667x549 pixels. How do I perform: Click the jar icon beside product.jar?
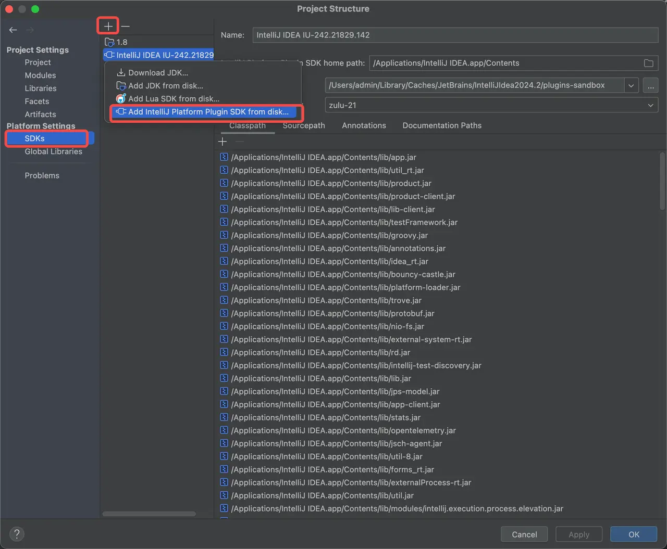point(224,183)
